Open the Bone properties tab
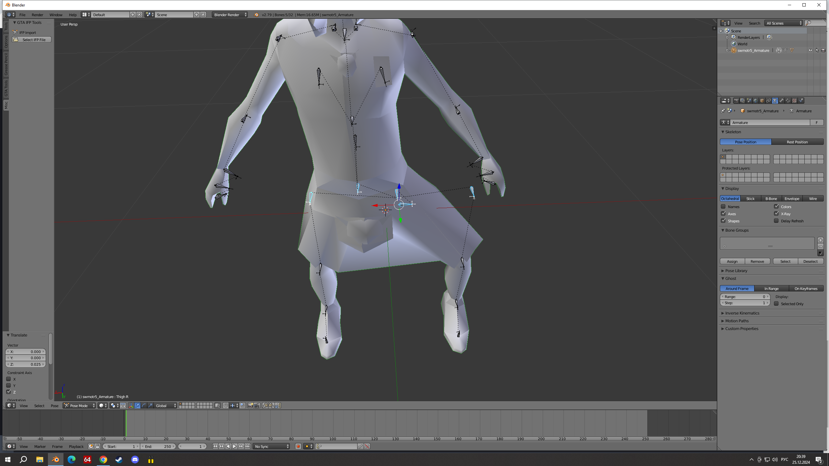This screenshot has width=829, height=466. [x=781, y=101]
